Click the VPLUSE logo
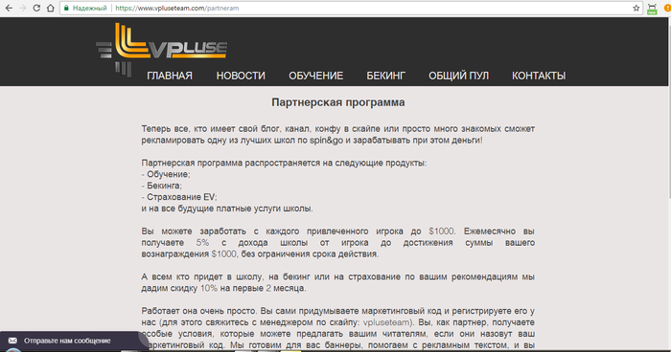Viewport: 671px width, 352px height. [x=162, y=49]
